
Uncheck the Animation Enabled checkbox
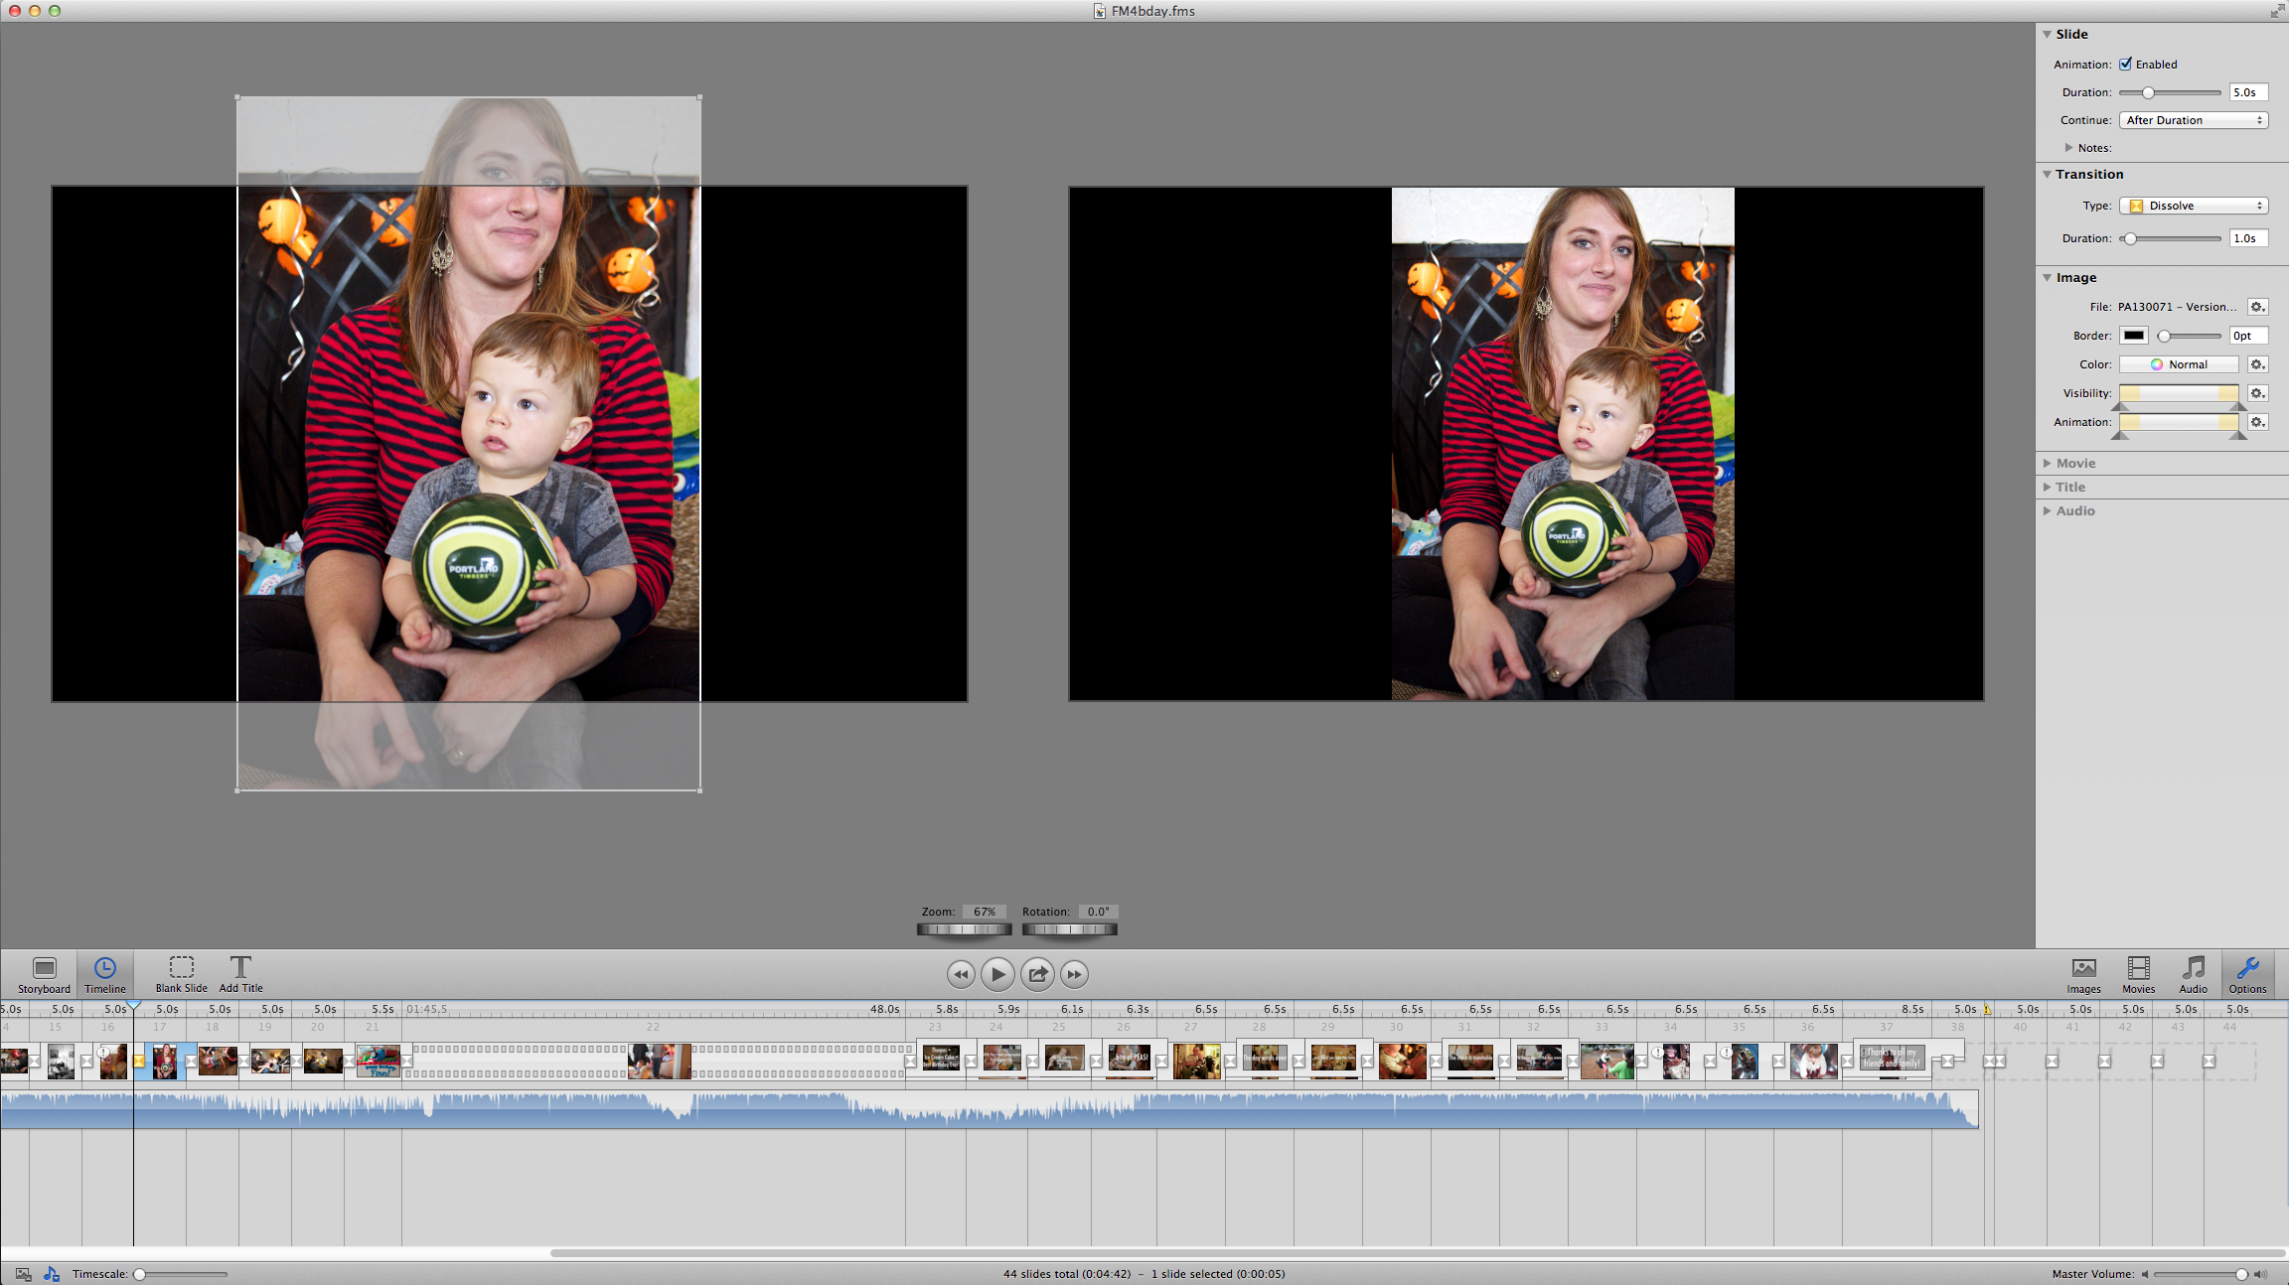click(x=2126, y=64)
